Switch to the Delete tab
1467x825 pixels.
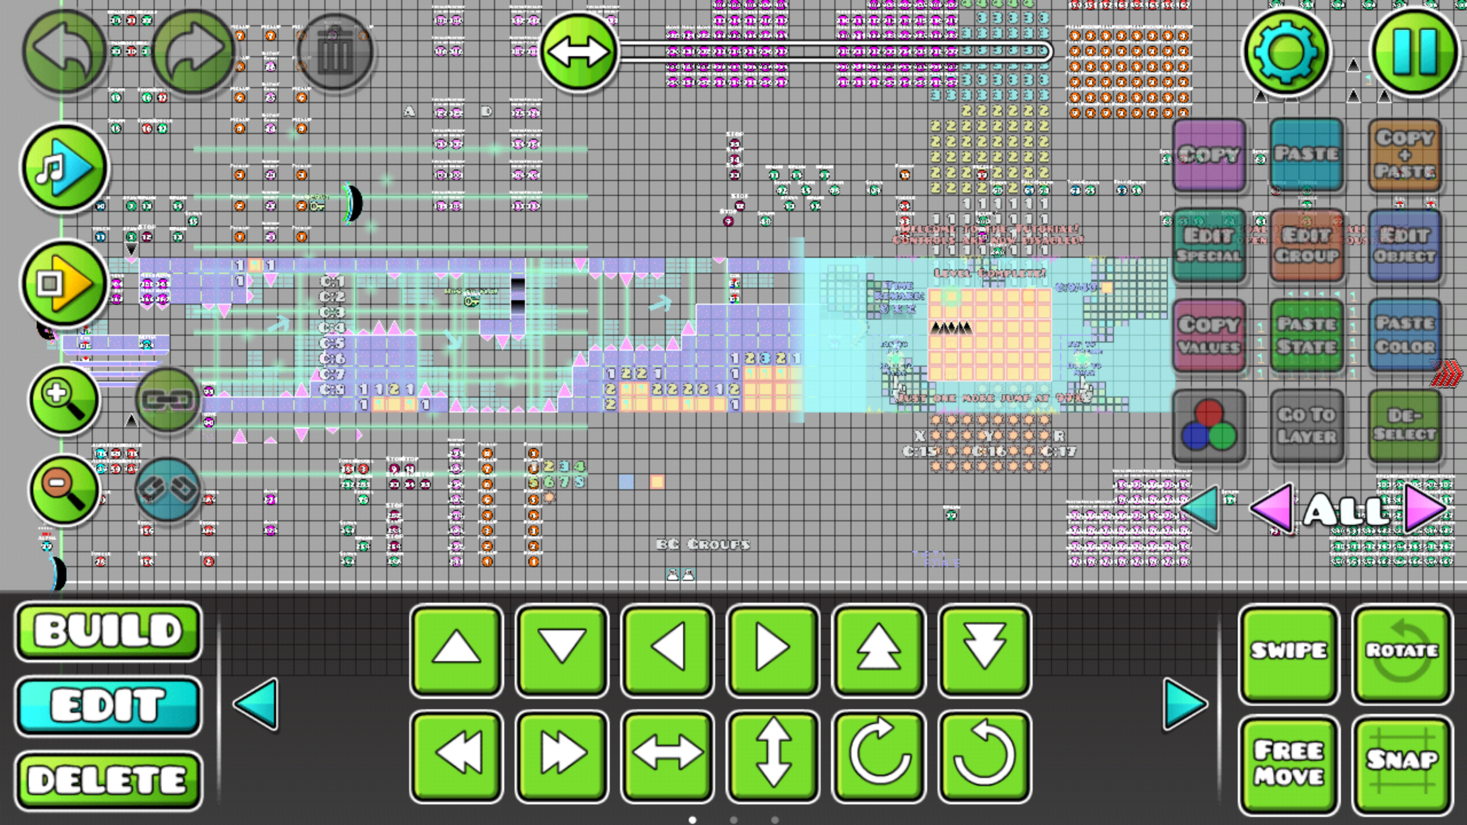(108, 780)
